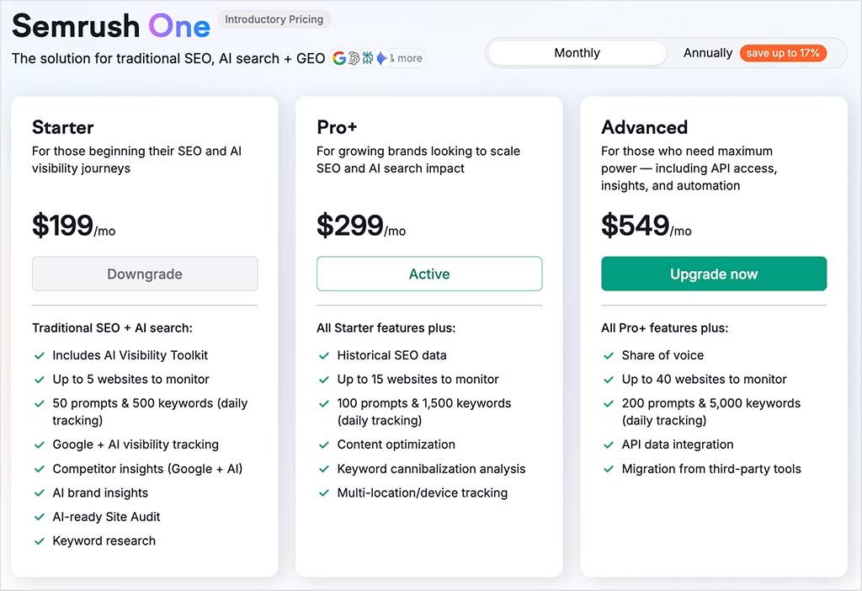The height and width of the screenshot is (591, 862).
Task: Click the checkmark beside Content optimization
Action: pos(324,445)
